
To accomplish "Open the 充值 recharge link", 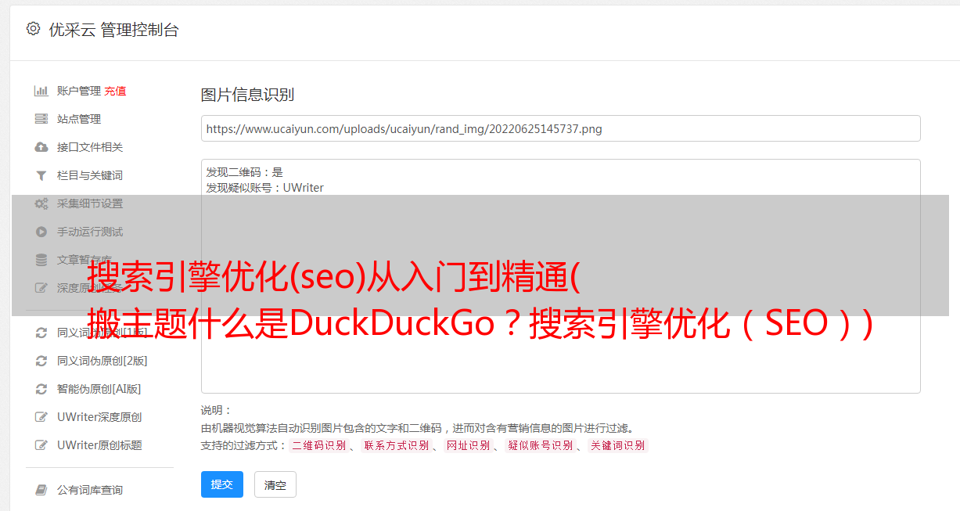I will [x=115, y=91].
